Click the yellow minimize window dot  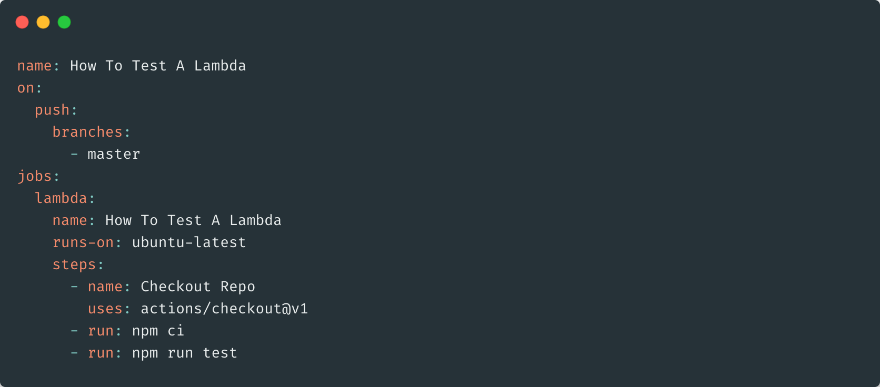[43, 22]
